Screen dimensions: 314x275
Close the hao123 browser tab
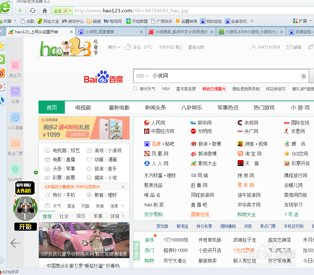coord(71,32)
